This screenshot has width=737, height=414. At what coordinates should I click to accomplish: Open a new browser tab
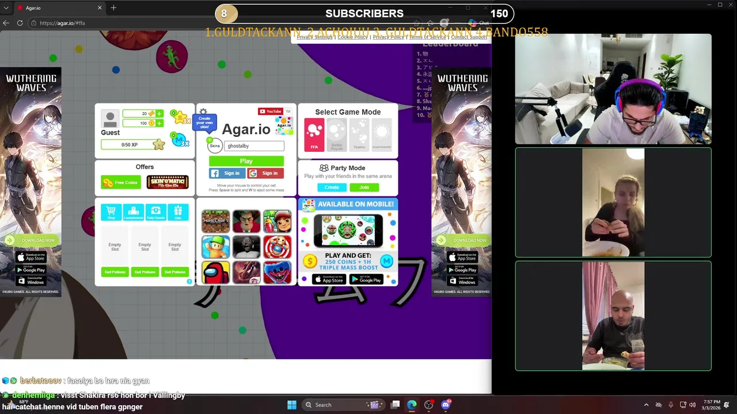click(x=113, y=8)
